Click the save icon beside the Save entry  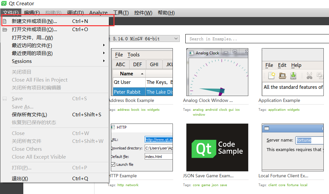[5, 98]
